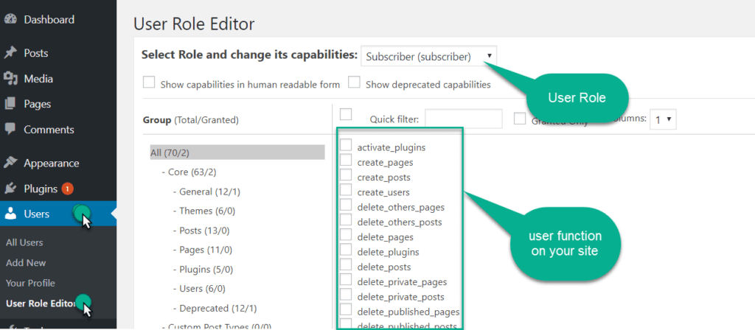
Task: Select the All (70/2) group
Action: tap(237, 152)
